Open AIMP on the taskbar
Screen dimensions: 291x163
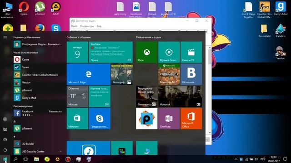pos(58,159)
